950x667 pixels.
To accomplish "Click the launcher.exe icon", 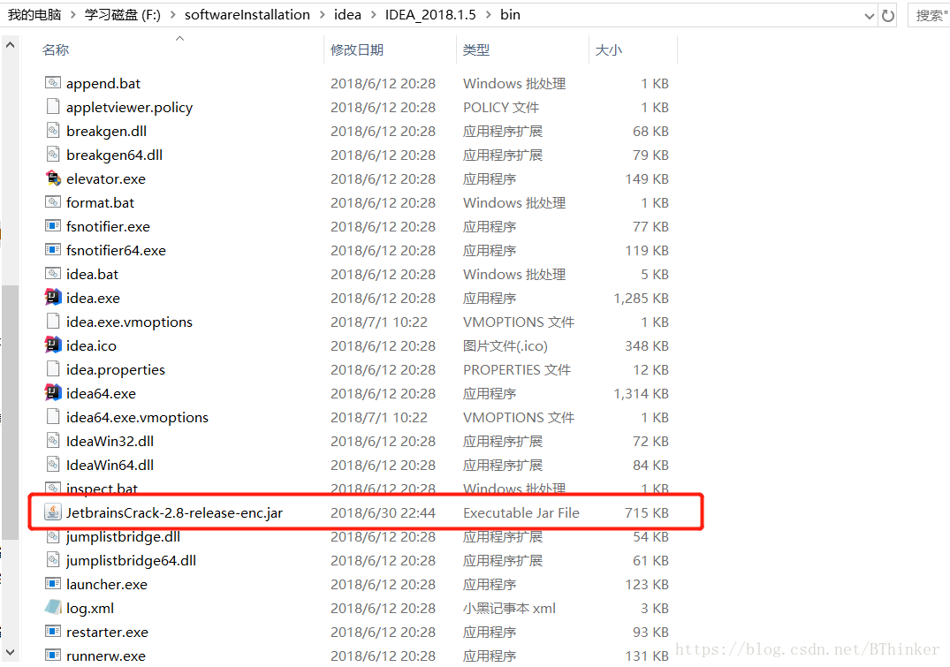I will [x=53, y=583].
